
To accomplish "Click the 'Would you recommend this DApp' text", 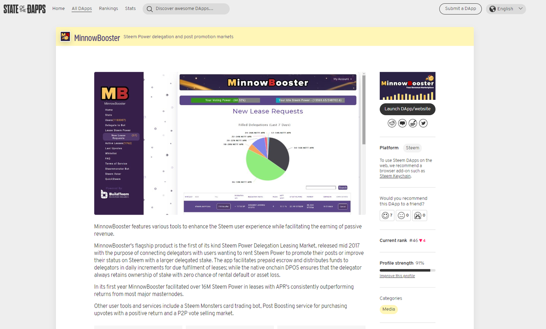I will [x=403, y=201].
